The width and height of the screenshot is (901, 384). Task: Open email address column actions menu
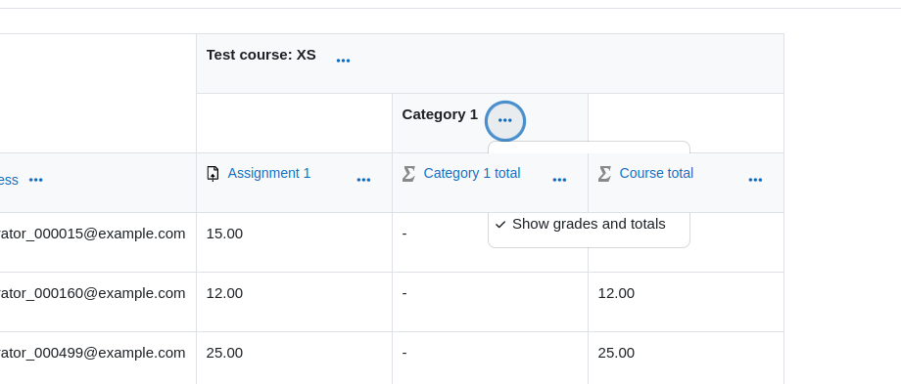click(x=35, y=180)
